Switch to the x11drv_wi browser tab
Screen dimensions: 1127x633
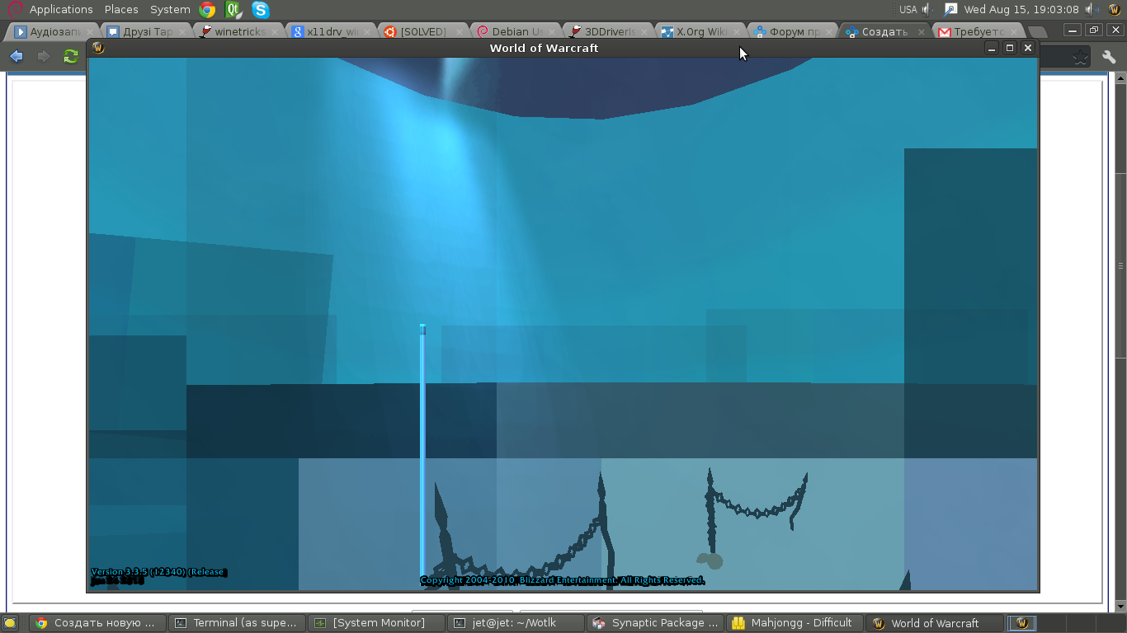pyautogui.click(x=332, y=31)
